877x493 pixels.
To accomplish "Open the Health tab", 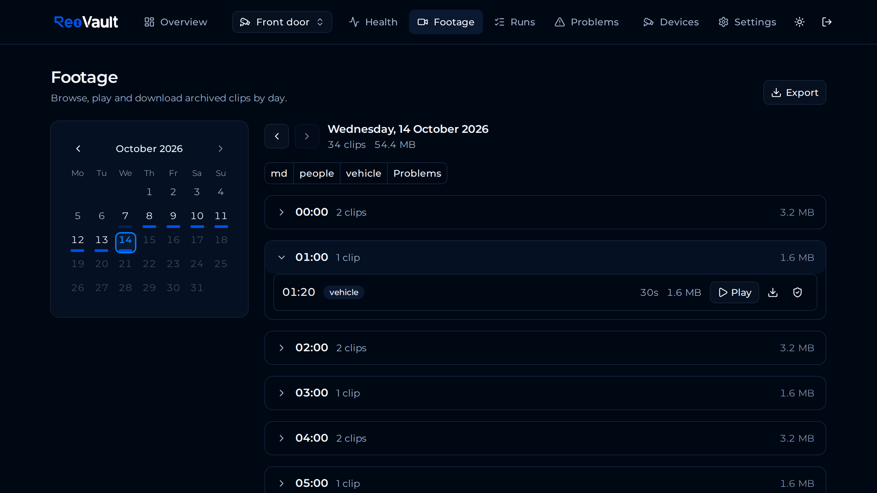I will coord(373,22).
